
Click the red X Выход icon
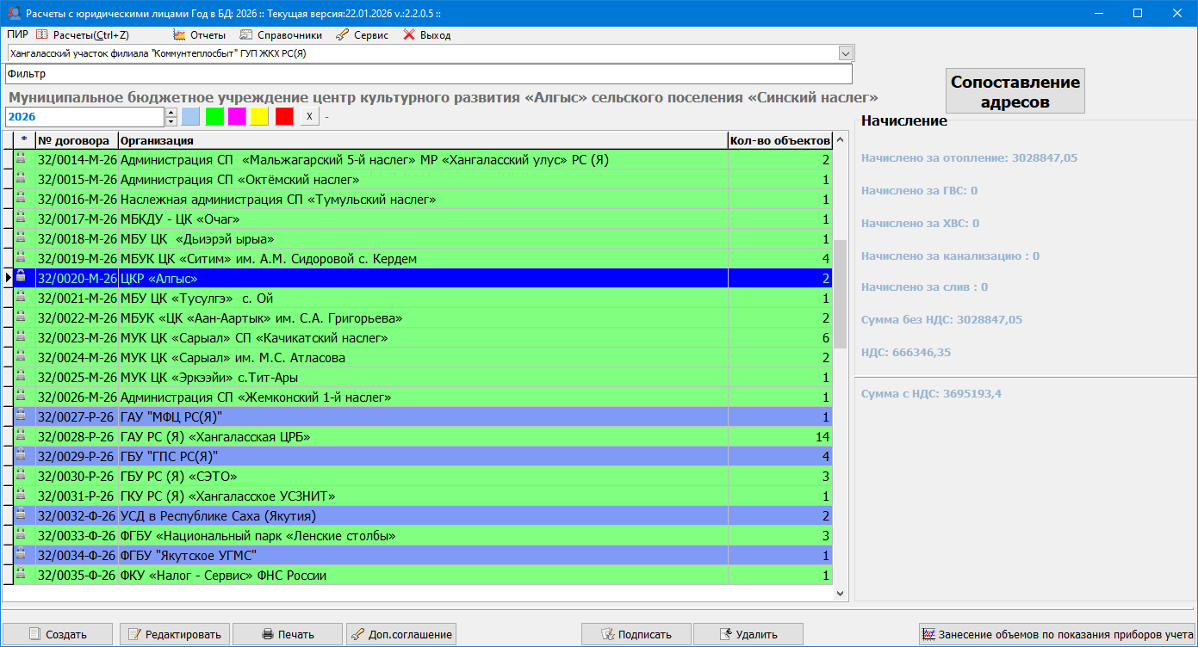point(409,35)
